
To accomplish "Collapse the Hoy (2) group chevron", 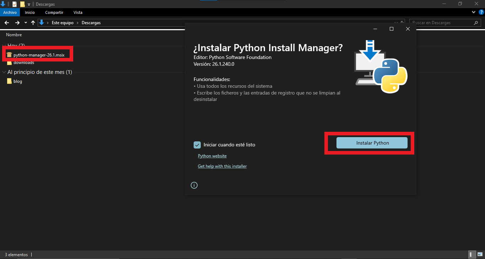I will click(4, 45).
